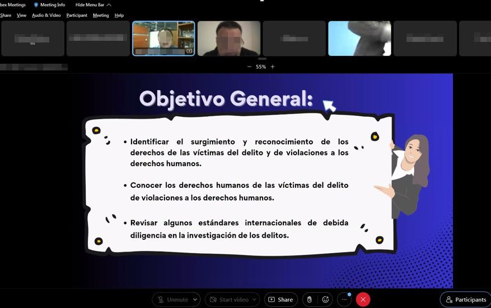The height and width of the screenshot is (308, 491).
Task: Open the Audio & Video menu
Action: 46,15
